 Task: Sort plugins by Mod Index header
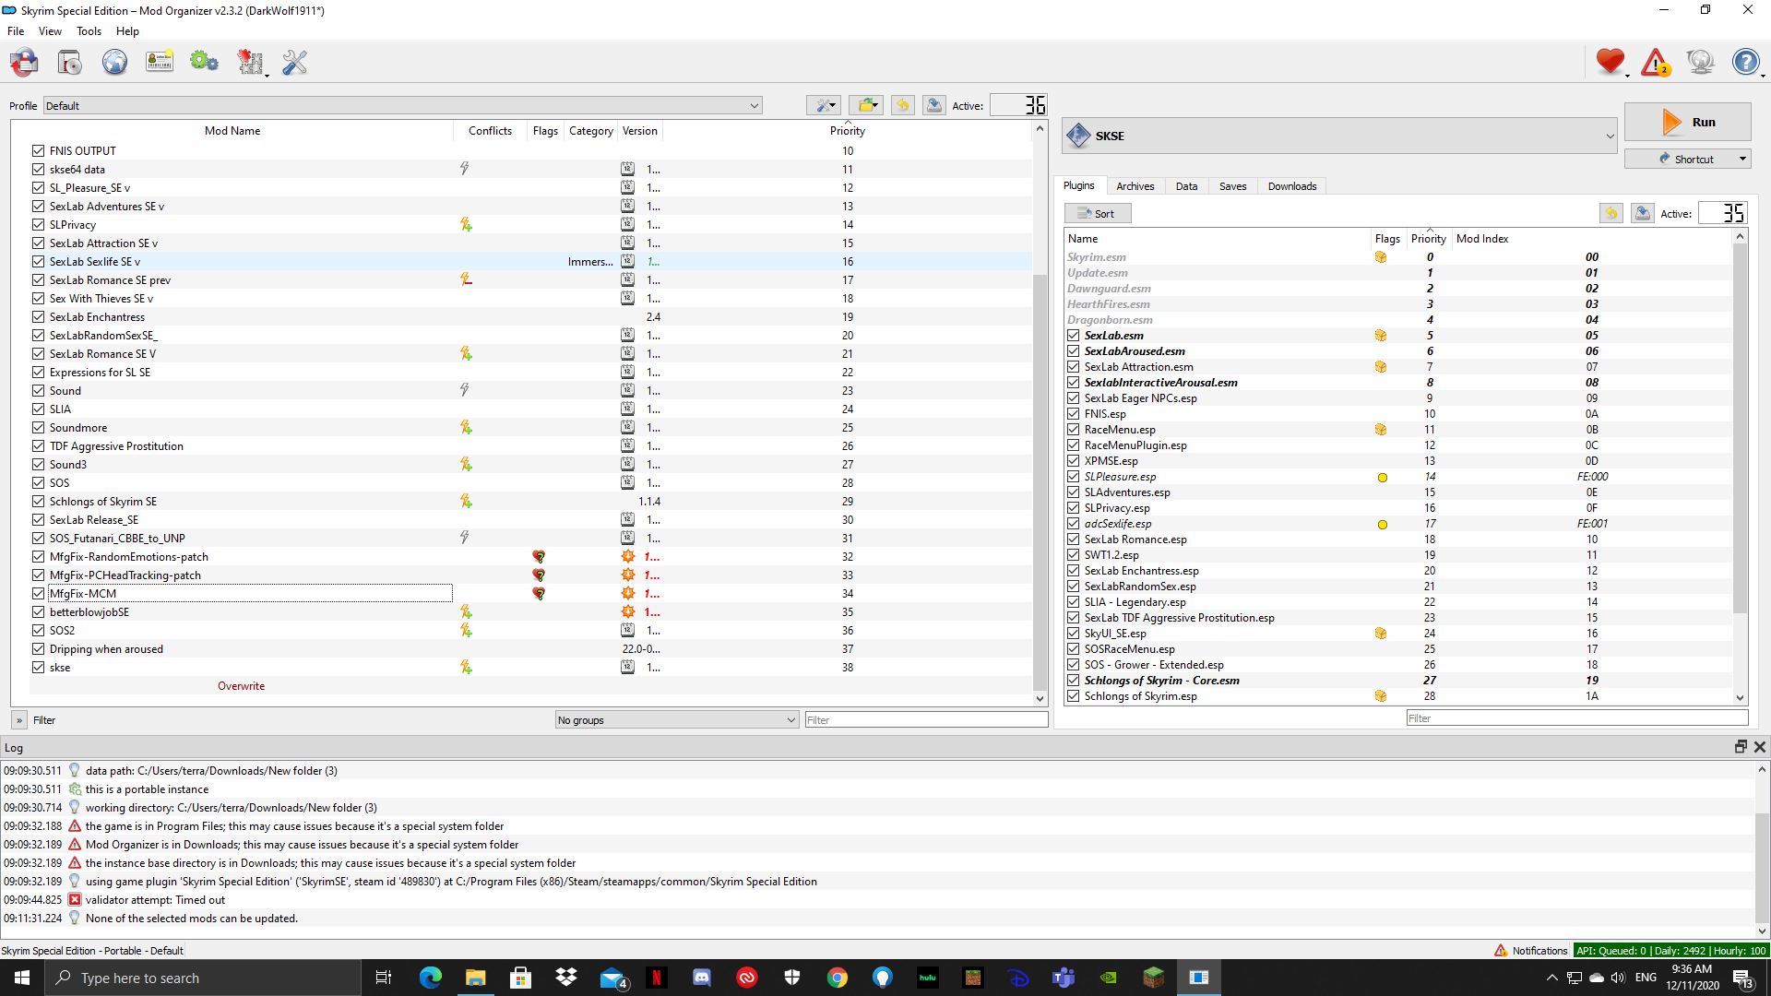click(x=1591, y=239)
